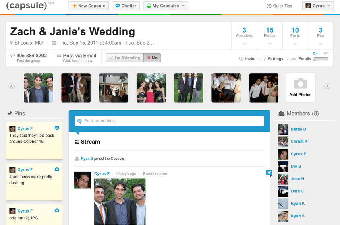Open the Chatter section

tap(126, 6)
